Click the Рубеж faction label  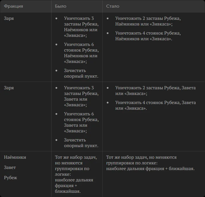(x=11, y=177)
